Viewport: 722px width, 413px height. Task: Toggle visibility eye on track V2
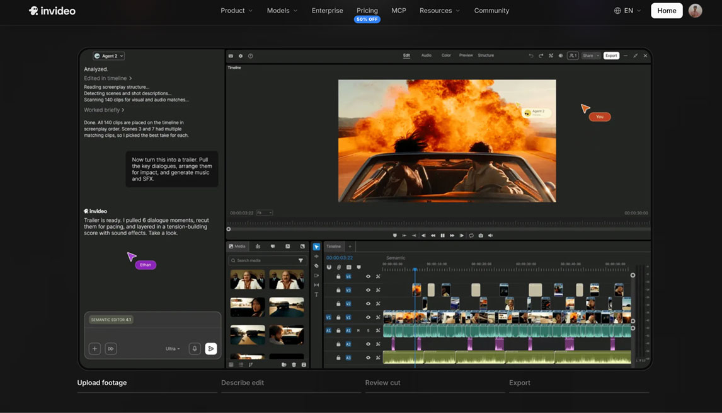coord(368,304)
